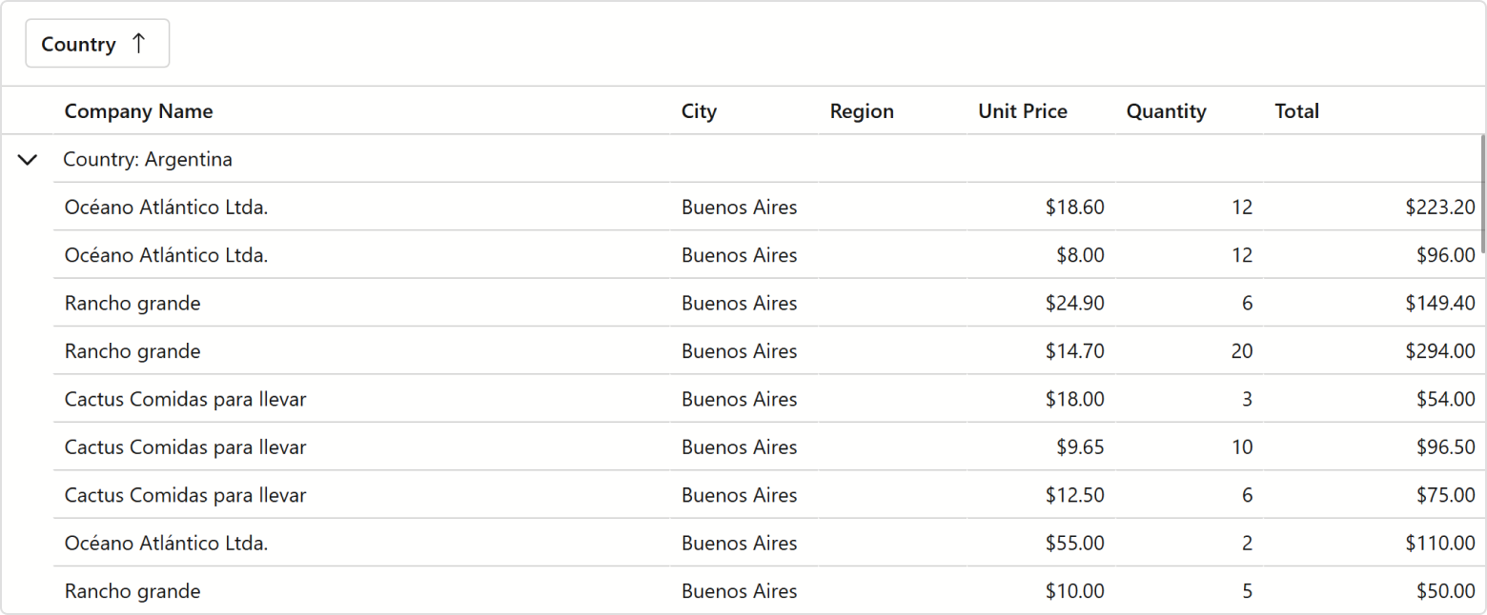This screenshot has width=1487, height=615.
Task: Click unit price $18.00
Action: coord(1074,399)
